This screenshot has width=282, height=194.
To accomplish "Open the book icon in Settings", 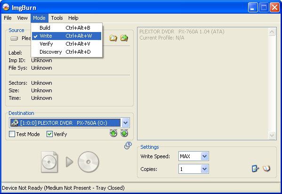I will [x=266, y=169].
